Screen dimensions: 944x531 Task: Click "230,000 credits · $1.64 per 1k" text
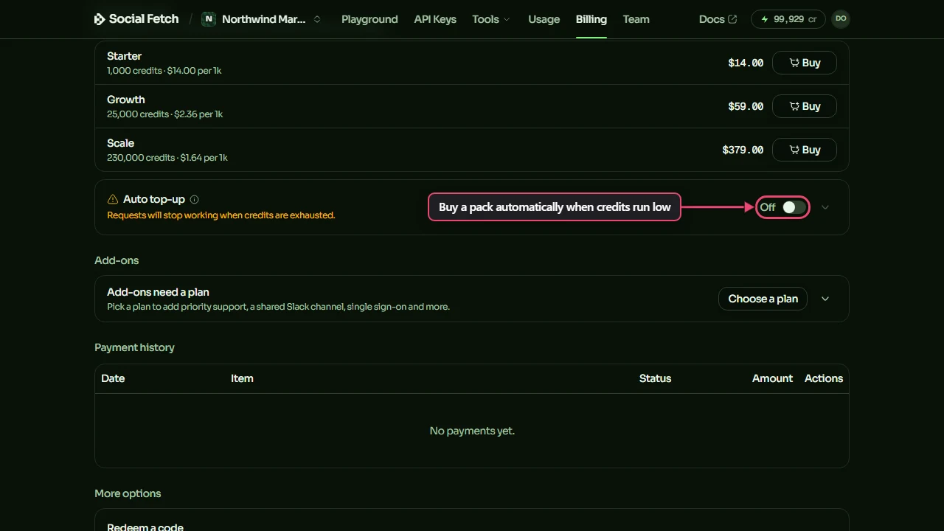tap(167, 158)
